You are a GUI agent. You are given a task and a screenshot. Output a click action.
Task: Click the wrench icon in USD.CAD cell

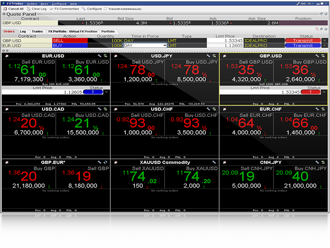(x=99, y=109)
